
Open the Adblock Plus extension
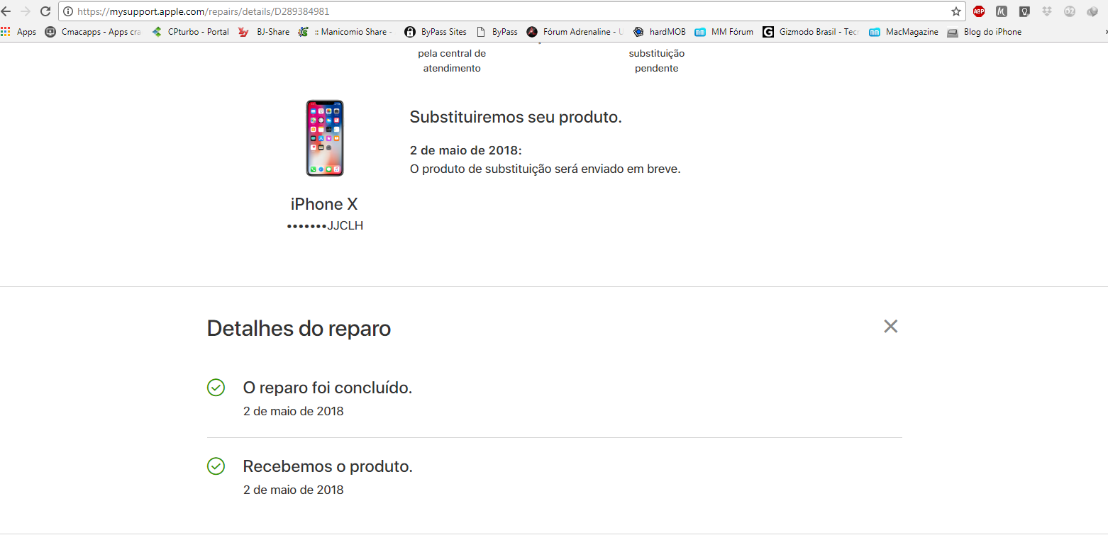[979, 11]
